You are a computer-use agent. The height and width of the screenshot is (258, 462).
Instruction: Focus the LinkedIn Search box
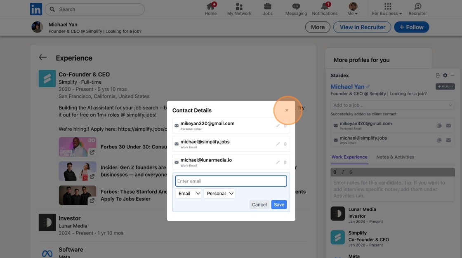pyautogui.click(x=95, y=9)
